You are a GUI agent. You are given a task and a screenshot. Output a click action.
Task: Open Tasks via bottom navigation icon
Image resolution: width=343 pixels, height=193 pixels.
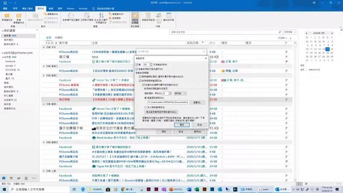coord(26,178)
